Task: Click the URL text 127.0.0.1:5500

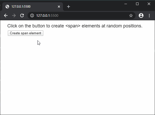Action: click(47, 15)
